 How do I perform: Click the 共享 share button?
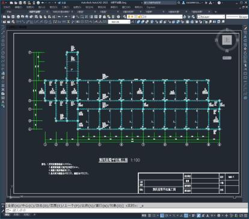click(62, 3)
